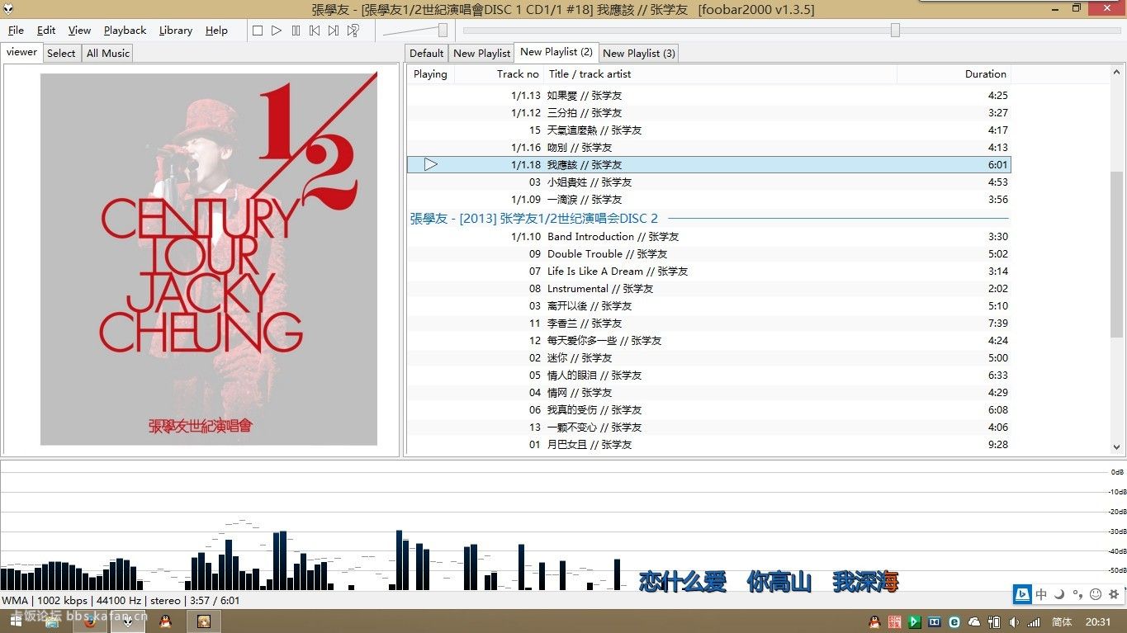Viewport: 1127px width, 633px height.
Task: Skip to the next track
Action: pos(334,31)
